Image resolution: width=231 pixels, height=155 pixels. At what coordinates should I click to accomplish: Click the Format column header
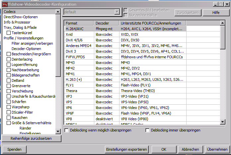click(79, 23)
